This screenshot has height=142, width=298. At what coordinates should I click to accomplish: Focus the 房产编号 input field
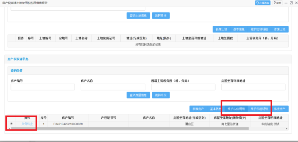(43, 87)
